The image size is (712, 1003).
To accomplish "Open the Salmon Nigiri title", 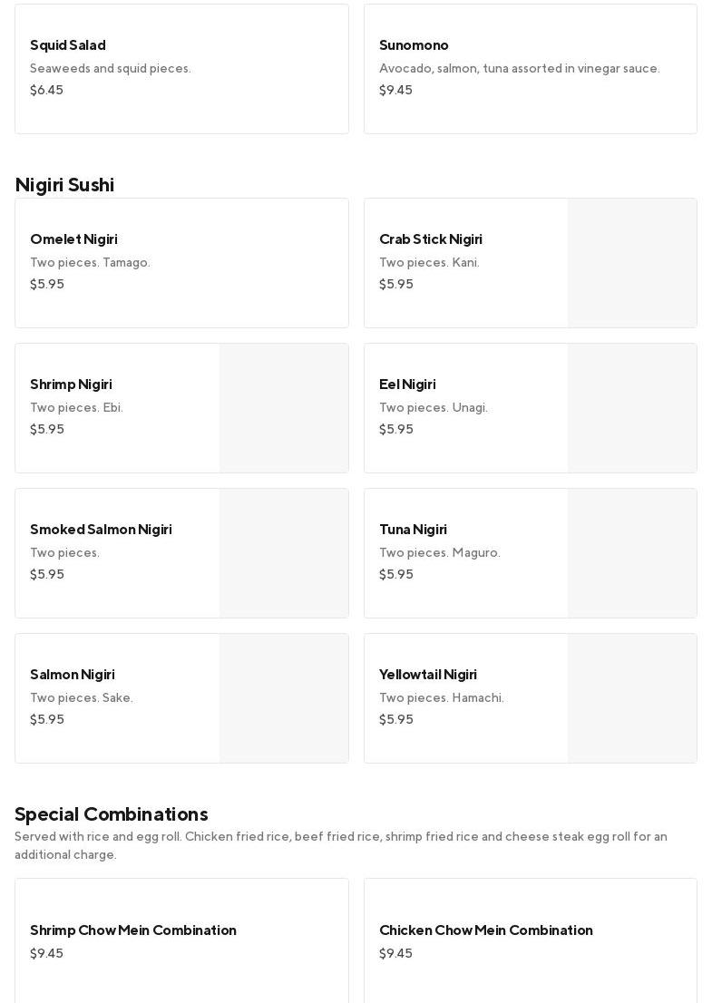I will point(73,675).
